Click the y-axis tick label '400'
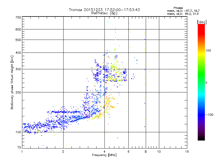The image size is (220, 165). (18, 53)
